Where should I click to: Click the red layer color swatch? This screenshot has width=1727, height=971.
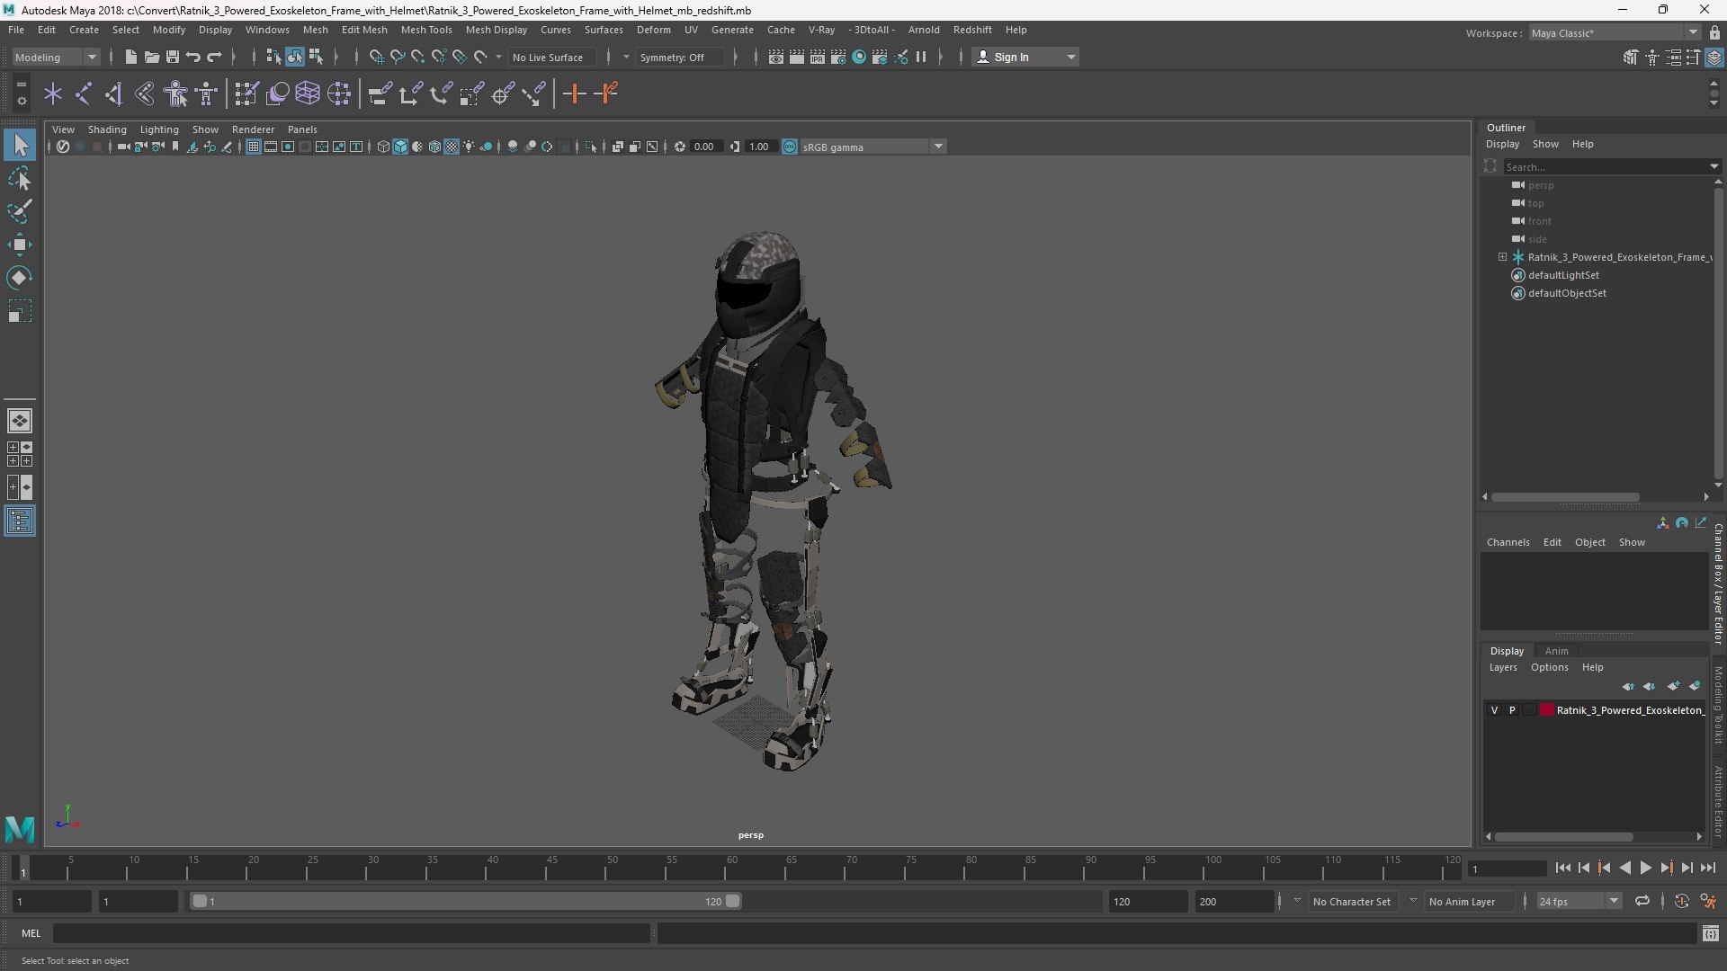click(1546, 710)
